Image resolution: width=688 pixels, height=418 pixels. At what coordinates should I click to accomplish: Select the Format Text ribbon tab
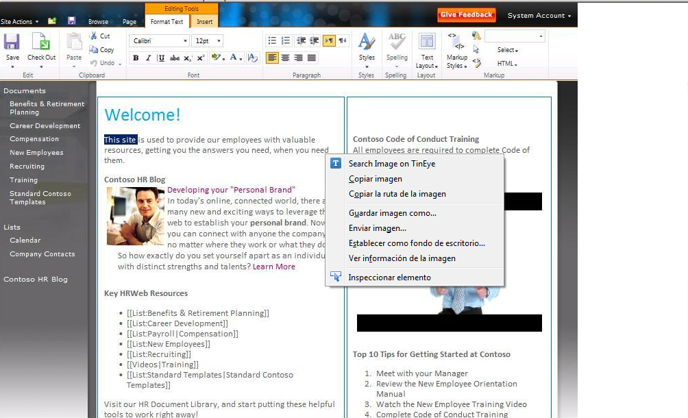coord(167,21)
